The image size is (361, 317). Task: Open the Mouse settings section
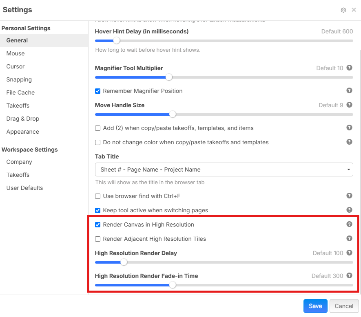point(44,53)
